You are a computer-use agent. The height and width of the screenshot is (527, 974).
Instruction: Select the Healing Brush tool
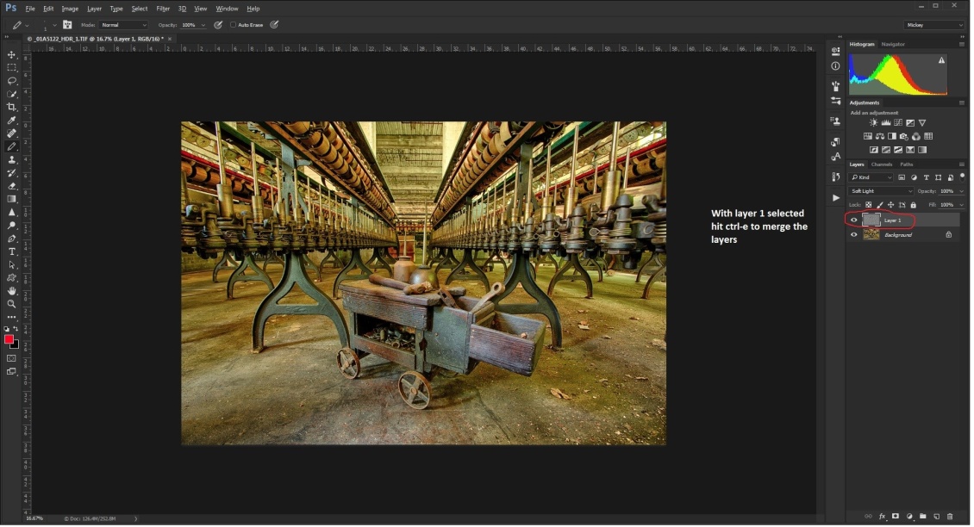(x=11, y=133)
